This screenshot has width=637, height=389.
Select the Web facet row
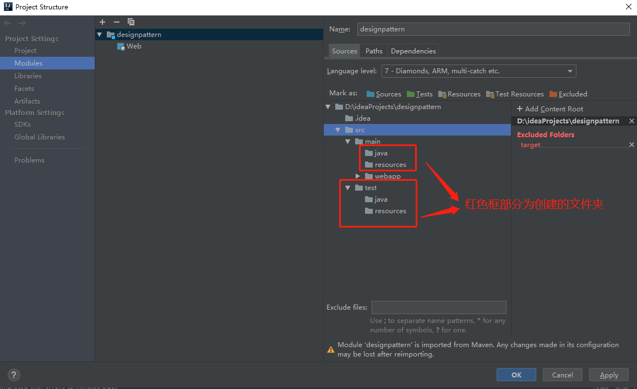click(x=209, y=46)
